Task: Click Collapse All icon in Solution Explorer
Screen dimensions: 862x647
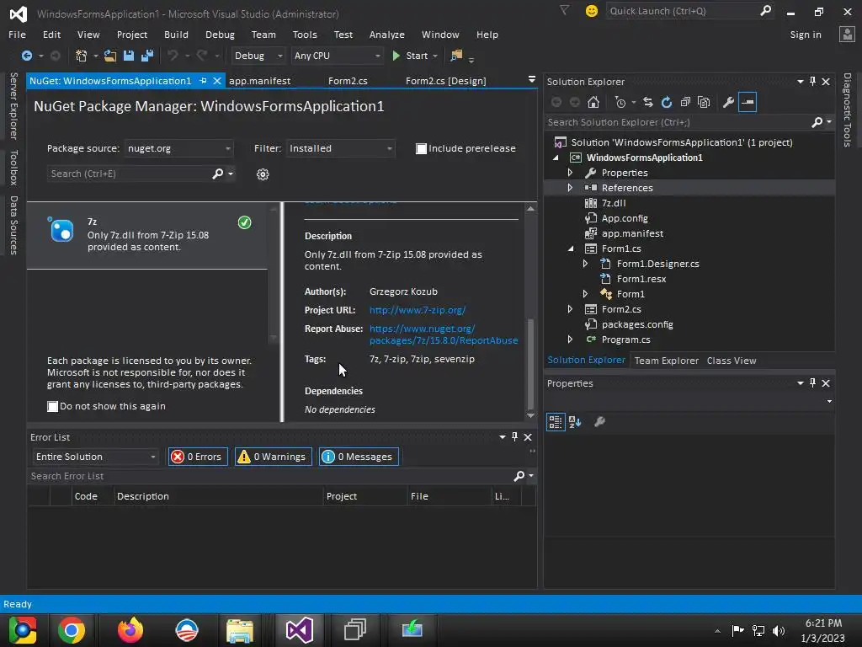Action: pyautogui.click(x=685, y=102)
